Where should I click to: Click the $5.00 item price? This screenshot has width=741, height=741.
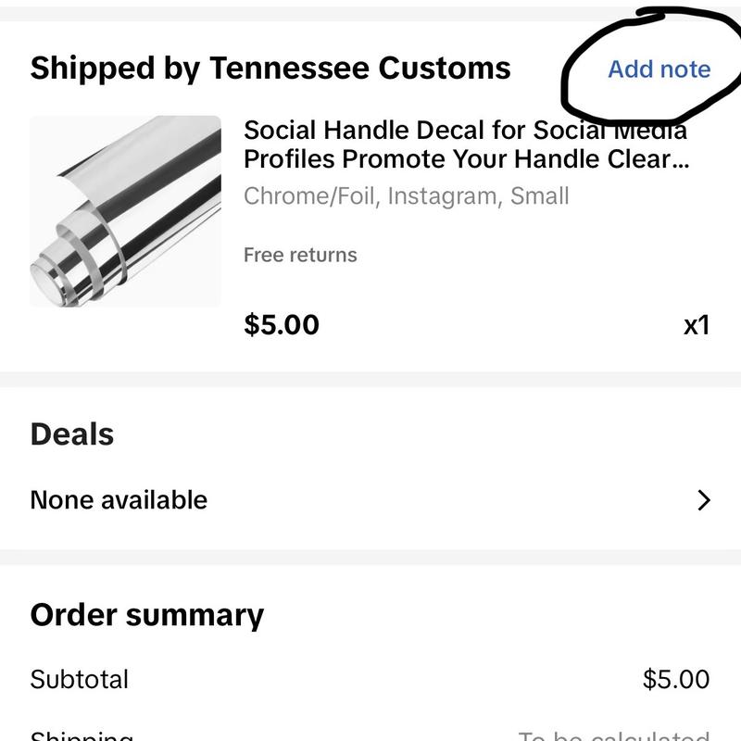point(279,324)
